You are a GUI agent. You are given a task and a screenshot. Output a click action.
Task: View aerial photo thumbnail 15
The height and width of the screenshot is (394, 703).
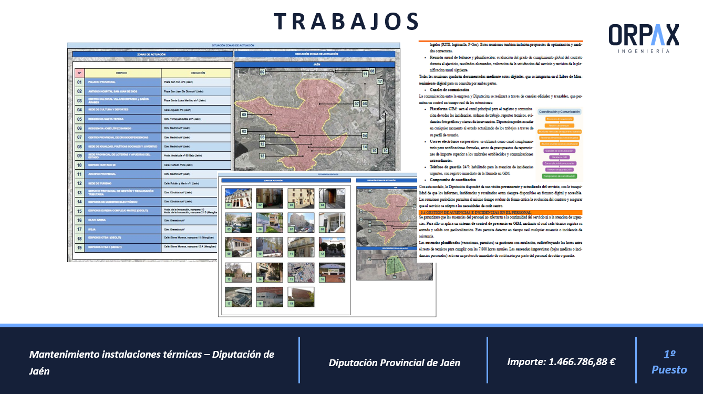click(301, 272)
